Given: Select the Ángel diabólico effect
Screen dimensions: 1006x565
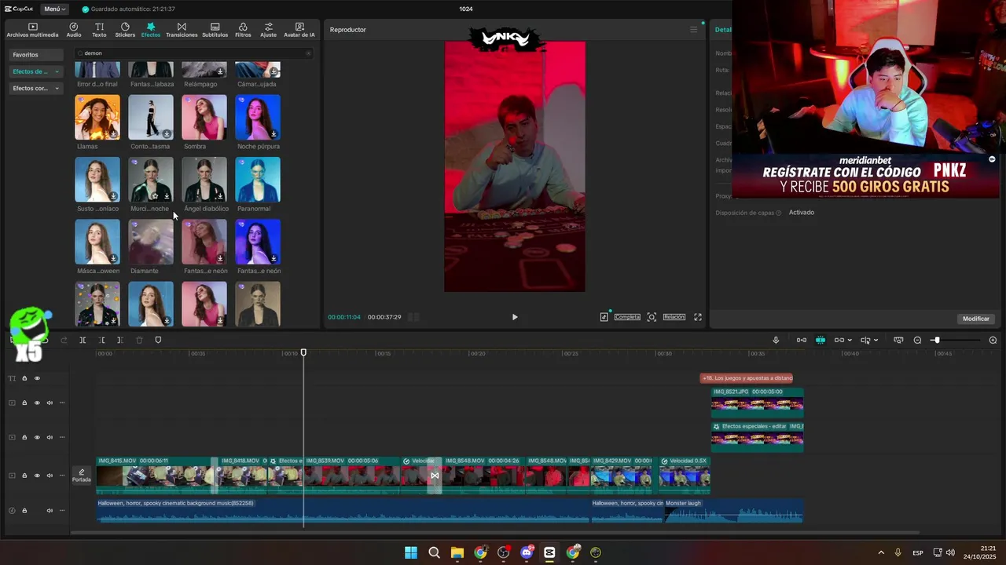Looking at the screenshot, I should point(204,180).
